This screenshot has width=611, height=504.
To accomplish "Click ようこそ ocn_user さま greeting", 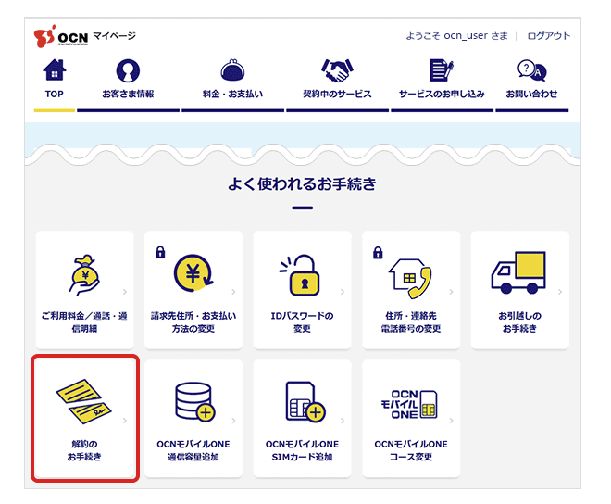I will tap(456, 36).
